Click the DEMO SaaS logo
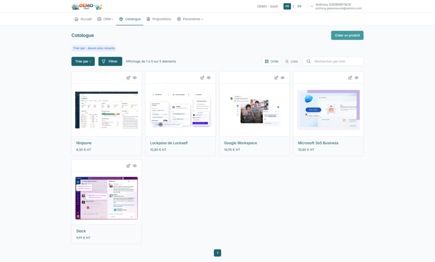435x262 pixels. point(87,6)
